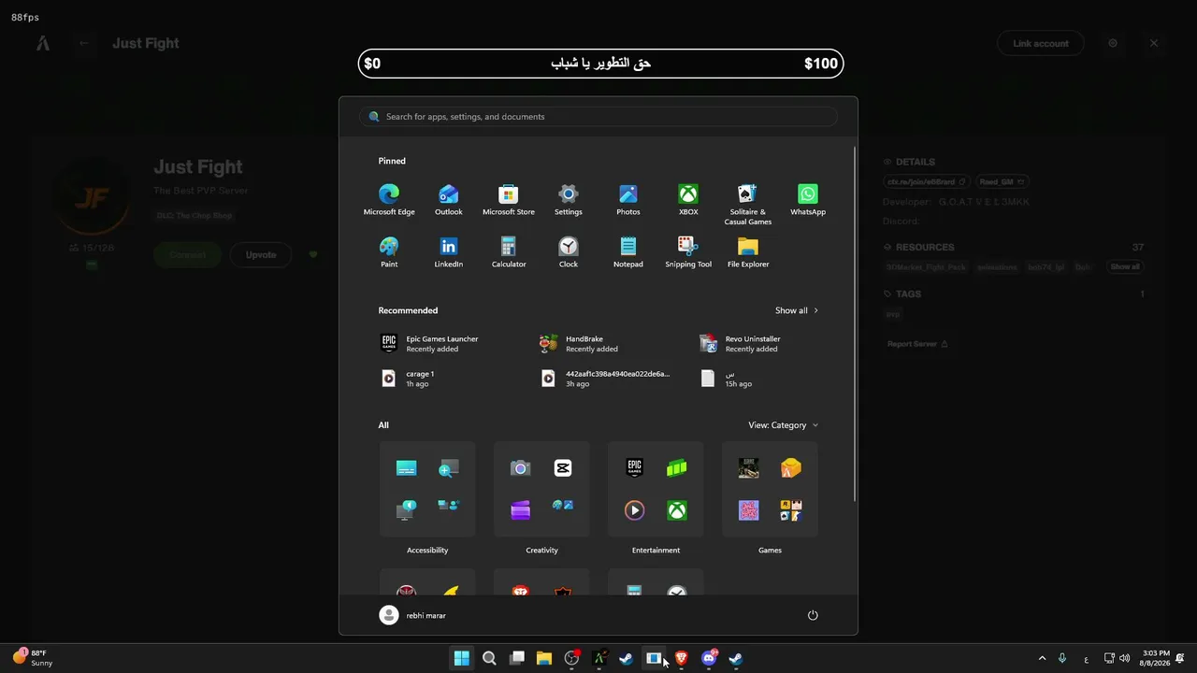
Task: Open the weather widget showing 88°F Sunny
Action: point(33,658)
